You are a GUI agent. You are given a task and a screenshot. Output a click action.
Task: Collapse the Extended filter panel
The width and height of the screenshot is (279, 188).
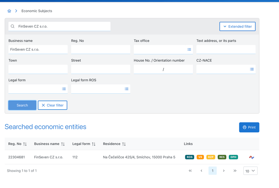[237, 27]
